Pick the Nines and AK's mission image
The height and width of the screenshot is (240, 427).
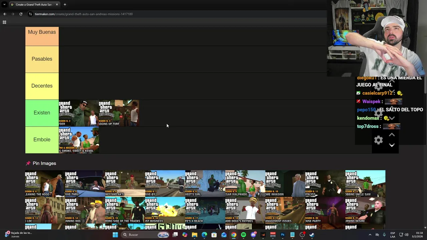[125, 183]
